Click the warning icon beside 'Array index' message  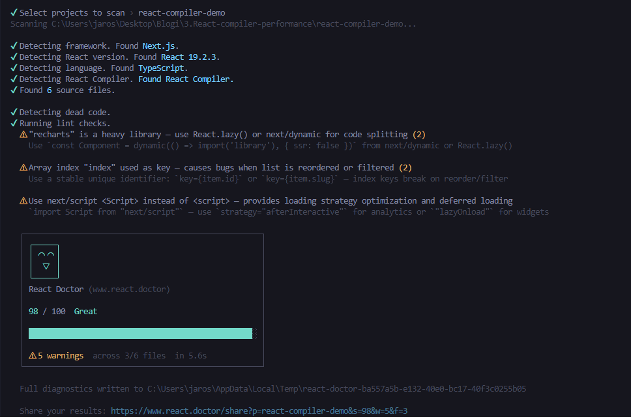coord(23,168)
